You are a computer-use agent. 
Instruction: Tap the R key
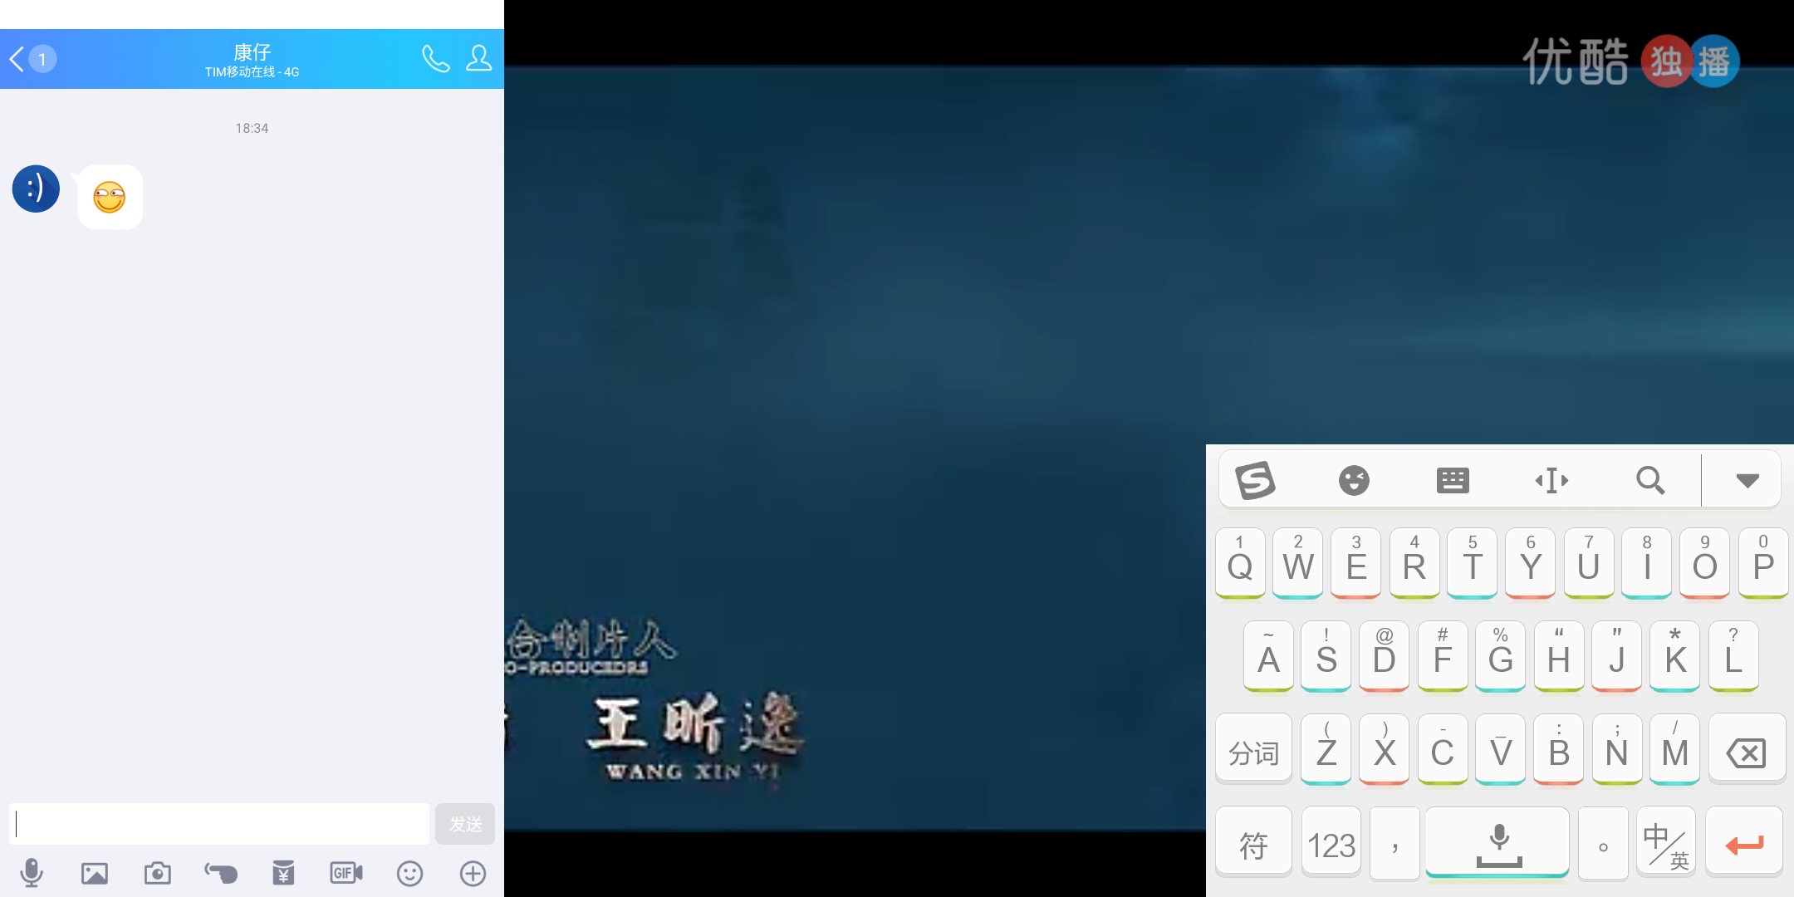coord(1414,562)
